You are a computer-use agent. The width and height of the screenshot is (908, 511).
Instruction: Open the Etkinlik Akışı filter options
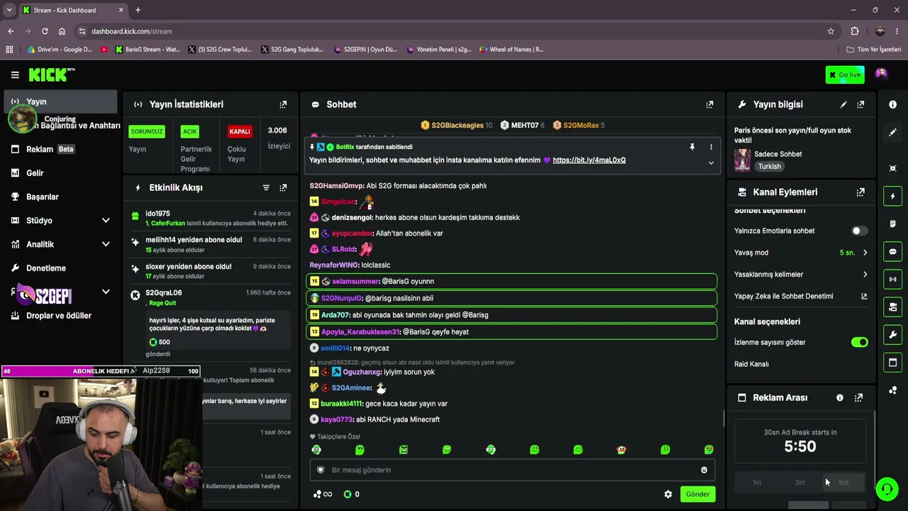pyautogui.click(x=266, y=187)
